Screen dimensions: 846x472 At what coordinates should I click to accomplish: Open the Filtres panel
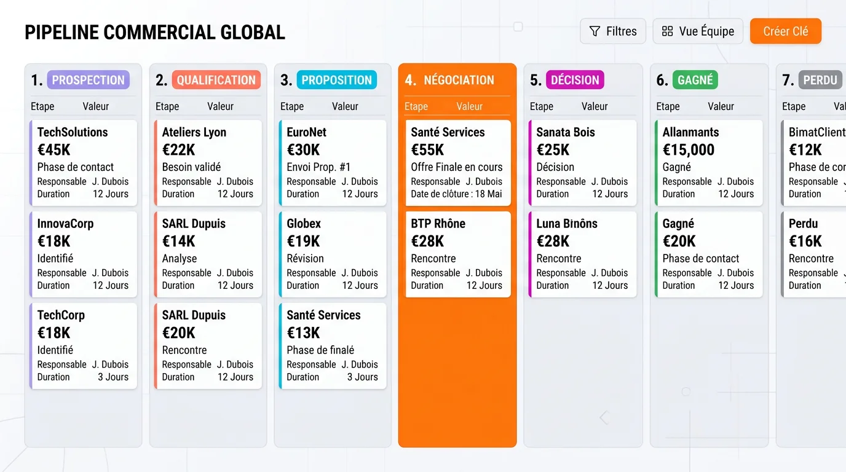click(x=612, y=31)
